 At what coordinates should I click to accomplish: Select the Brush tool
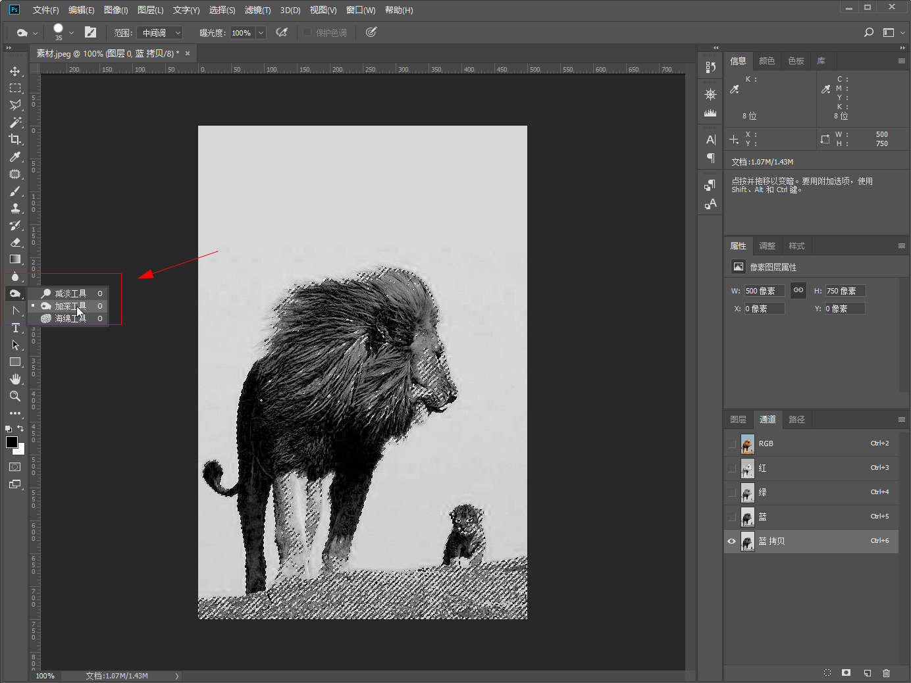[x=15, y=191]
